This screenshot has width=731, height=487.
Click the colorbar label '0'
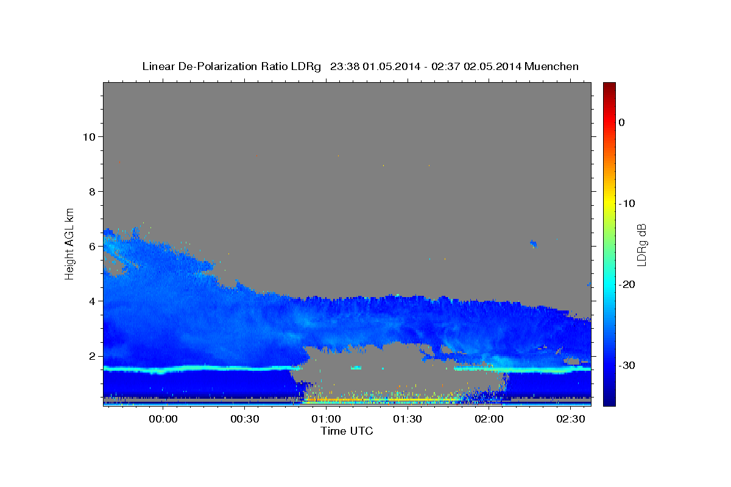coord(621,122)
